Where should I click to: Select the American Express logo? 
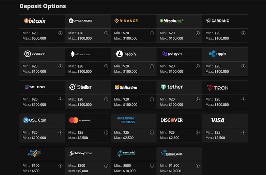click(x=126, y=120)
